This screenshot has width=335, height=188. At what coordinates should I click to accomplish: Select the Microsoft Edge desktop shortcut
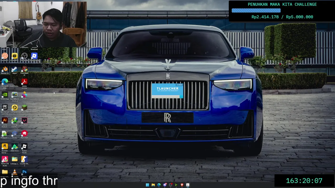click(5, 84)
